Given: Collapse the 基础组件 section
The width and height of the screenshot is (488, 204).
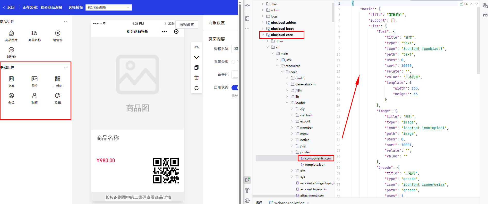Looking at the screenshot, I should (x=65, y=67).
